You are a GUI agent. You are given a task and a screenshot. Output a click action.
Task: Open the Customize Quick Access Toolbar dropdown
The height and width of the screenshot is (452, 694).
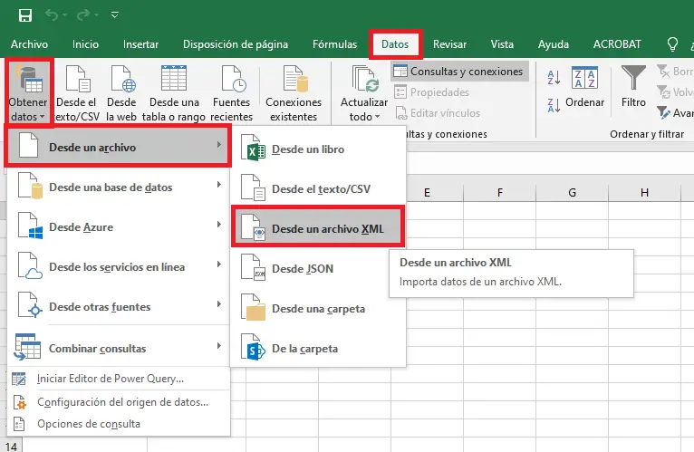(115, 15)
